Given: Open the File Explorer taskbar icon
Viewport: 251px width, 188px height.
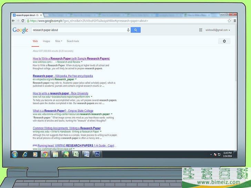Looking at the screenshot, I should (56, 154).
